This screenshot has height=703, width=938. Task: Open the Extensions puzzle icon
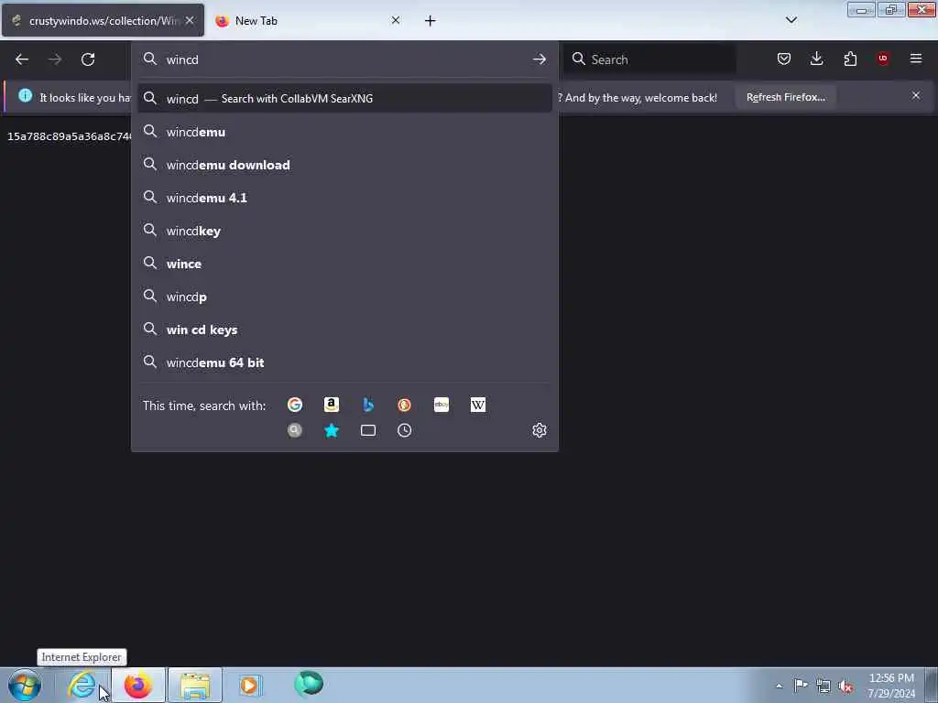tap(850, 59)
